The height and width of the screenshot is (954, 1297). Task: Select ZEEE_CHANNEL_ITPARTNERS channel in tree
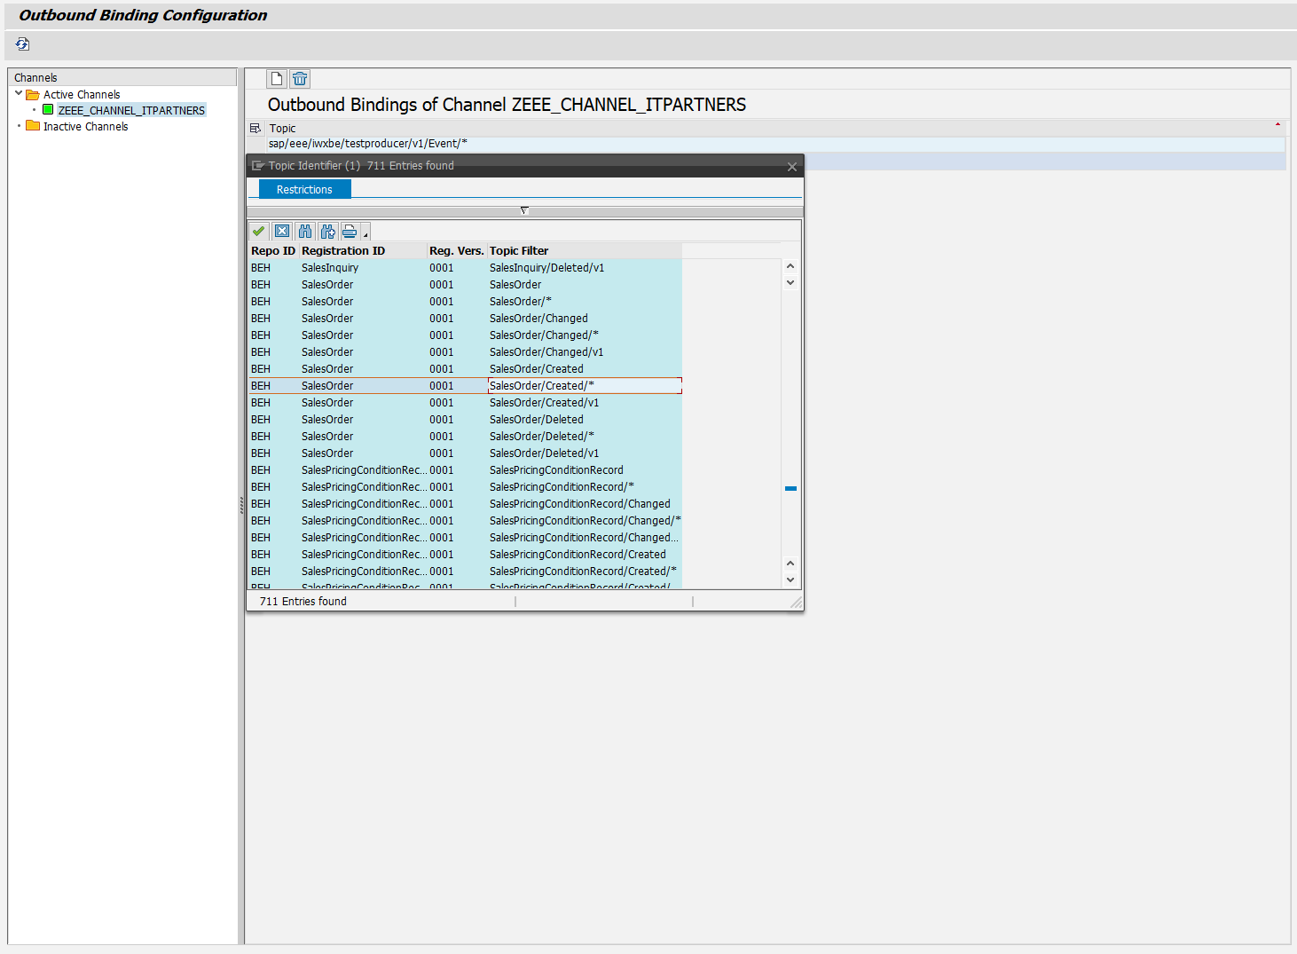click(x=131, y=111)
